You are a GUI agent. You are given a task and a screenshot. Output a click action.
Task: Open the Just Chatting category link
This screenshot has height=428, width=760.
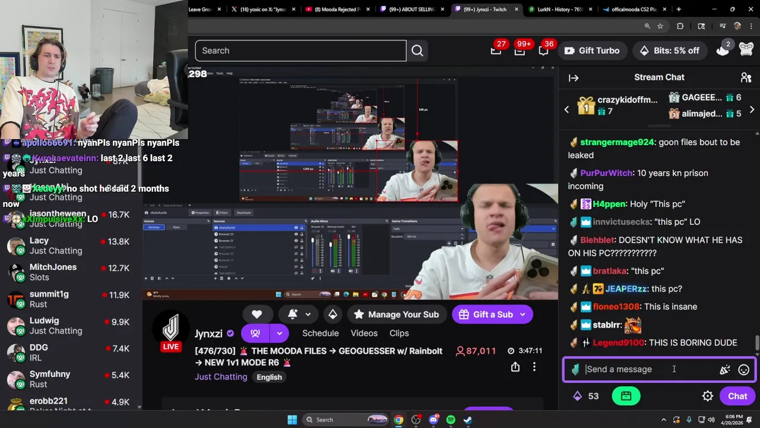point(221,377)
